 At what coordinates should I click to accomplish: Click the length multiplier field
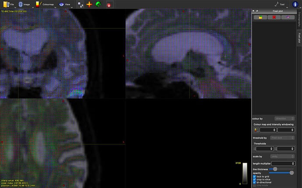pyautogui.click(x=283, y=164)
